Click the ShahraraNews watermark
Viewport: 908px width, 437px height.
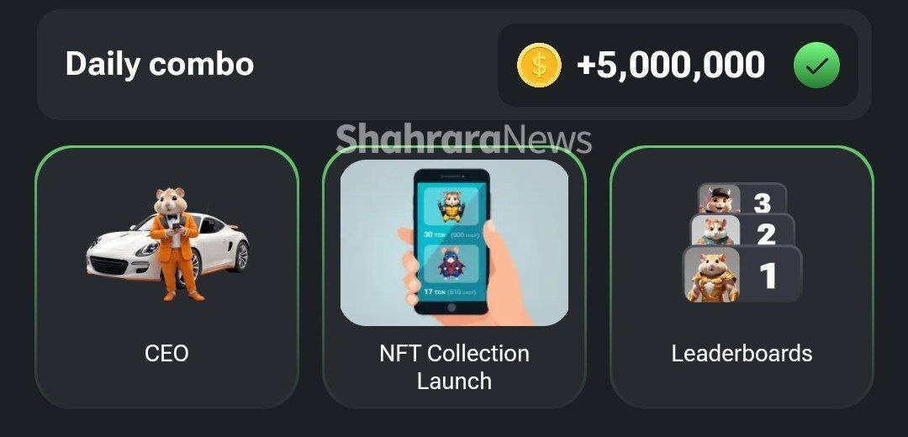(464, 139)
